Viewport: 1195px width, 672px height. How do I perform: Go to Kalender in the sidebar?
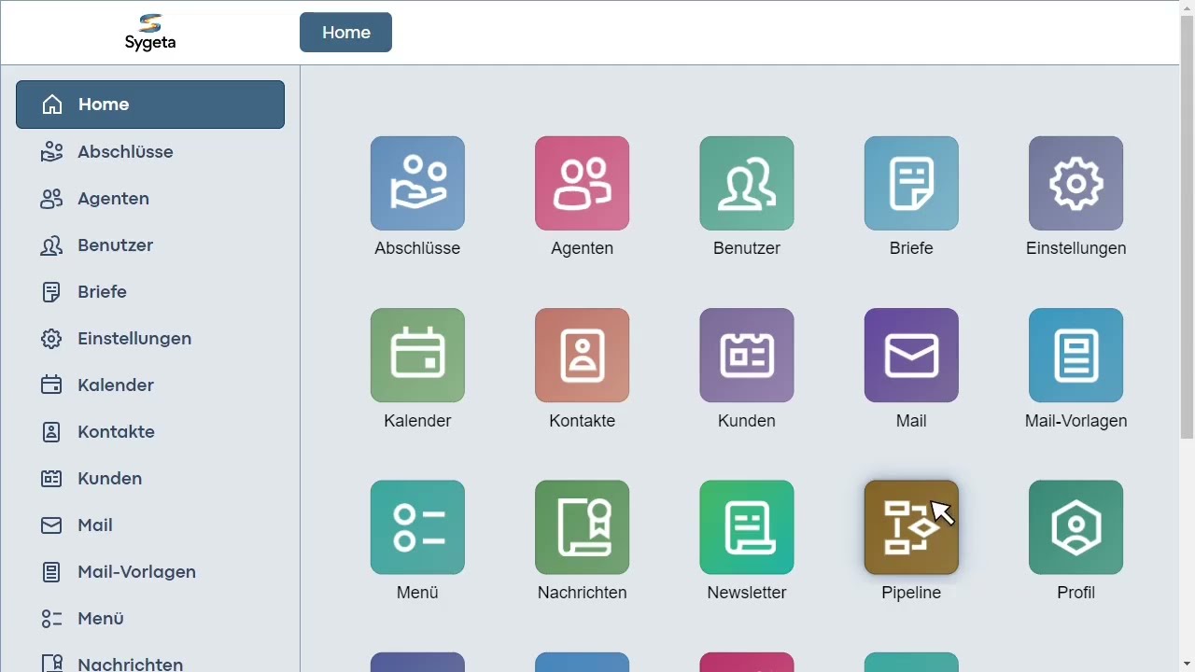[150, 385]
